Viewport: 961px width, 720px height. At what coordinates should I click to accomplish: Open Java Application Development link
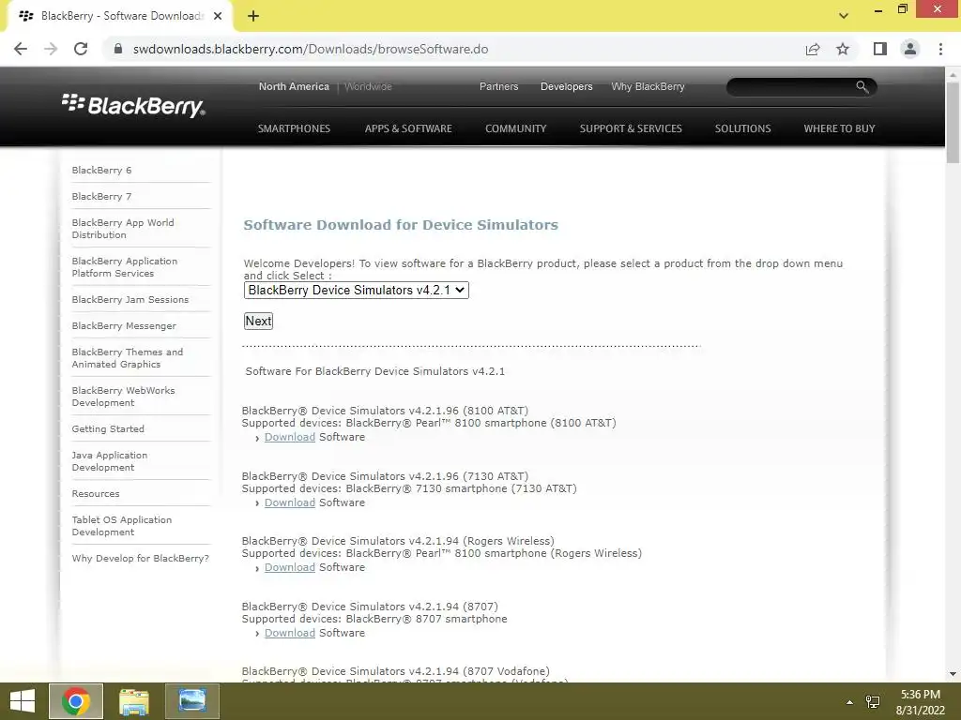click(110, 461)
